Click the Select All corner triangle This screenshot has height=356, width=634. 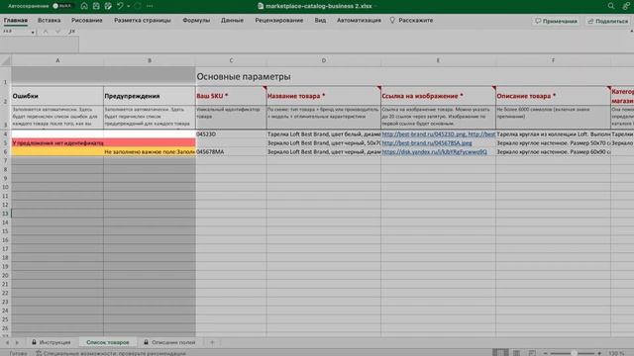point(6,60)
